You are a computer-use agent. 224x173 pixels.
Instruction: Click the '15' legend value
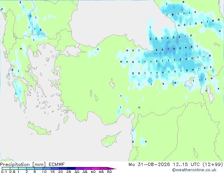click(x=52, y=172)
